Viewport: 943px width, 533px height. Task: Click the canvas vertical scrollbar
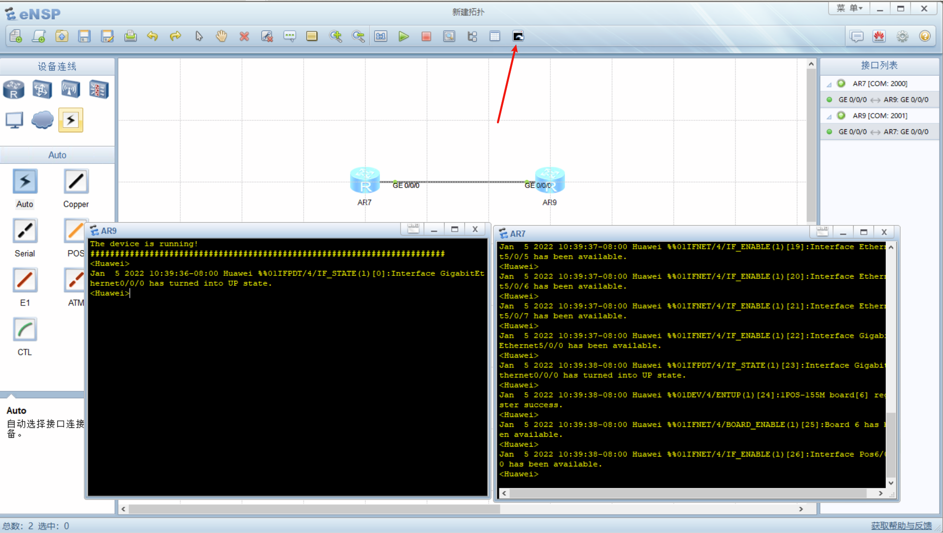[x=811, y=145]
